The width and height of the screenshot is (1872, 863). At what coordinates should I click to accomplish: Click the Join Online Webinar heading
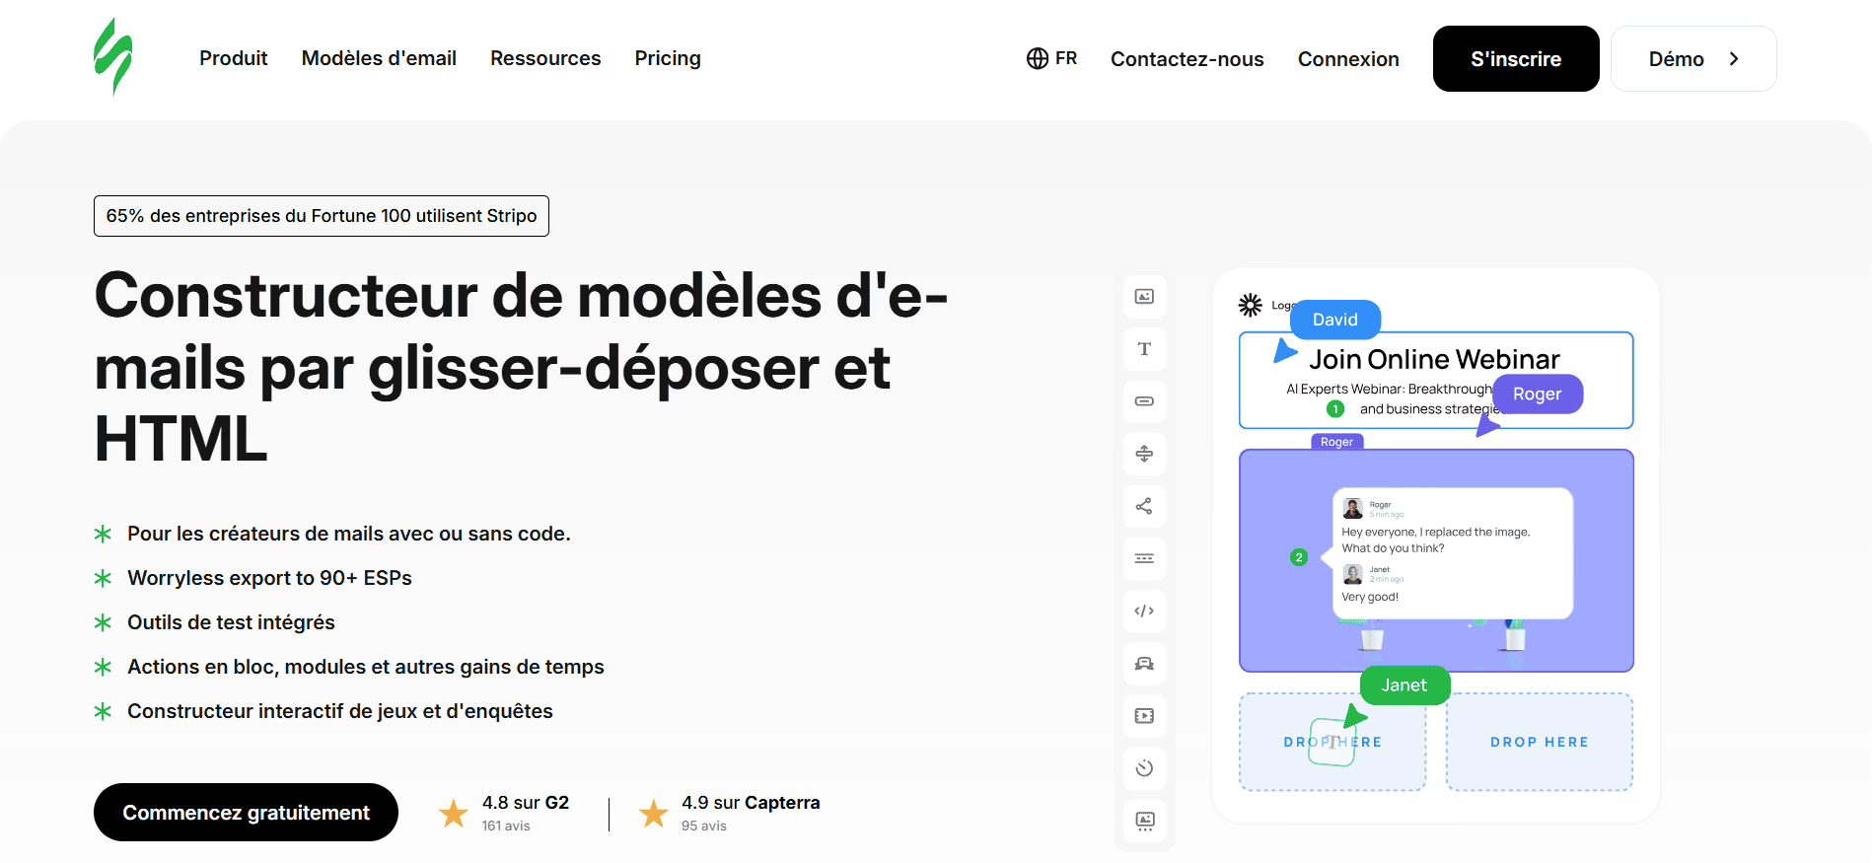pos(1434,359)
